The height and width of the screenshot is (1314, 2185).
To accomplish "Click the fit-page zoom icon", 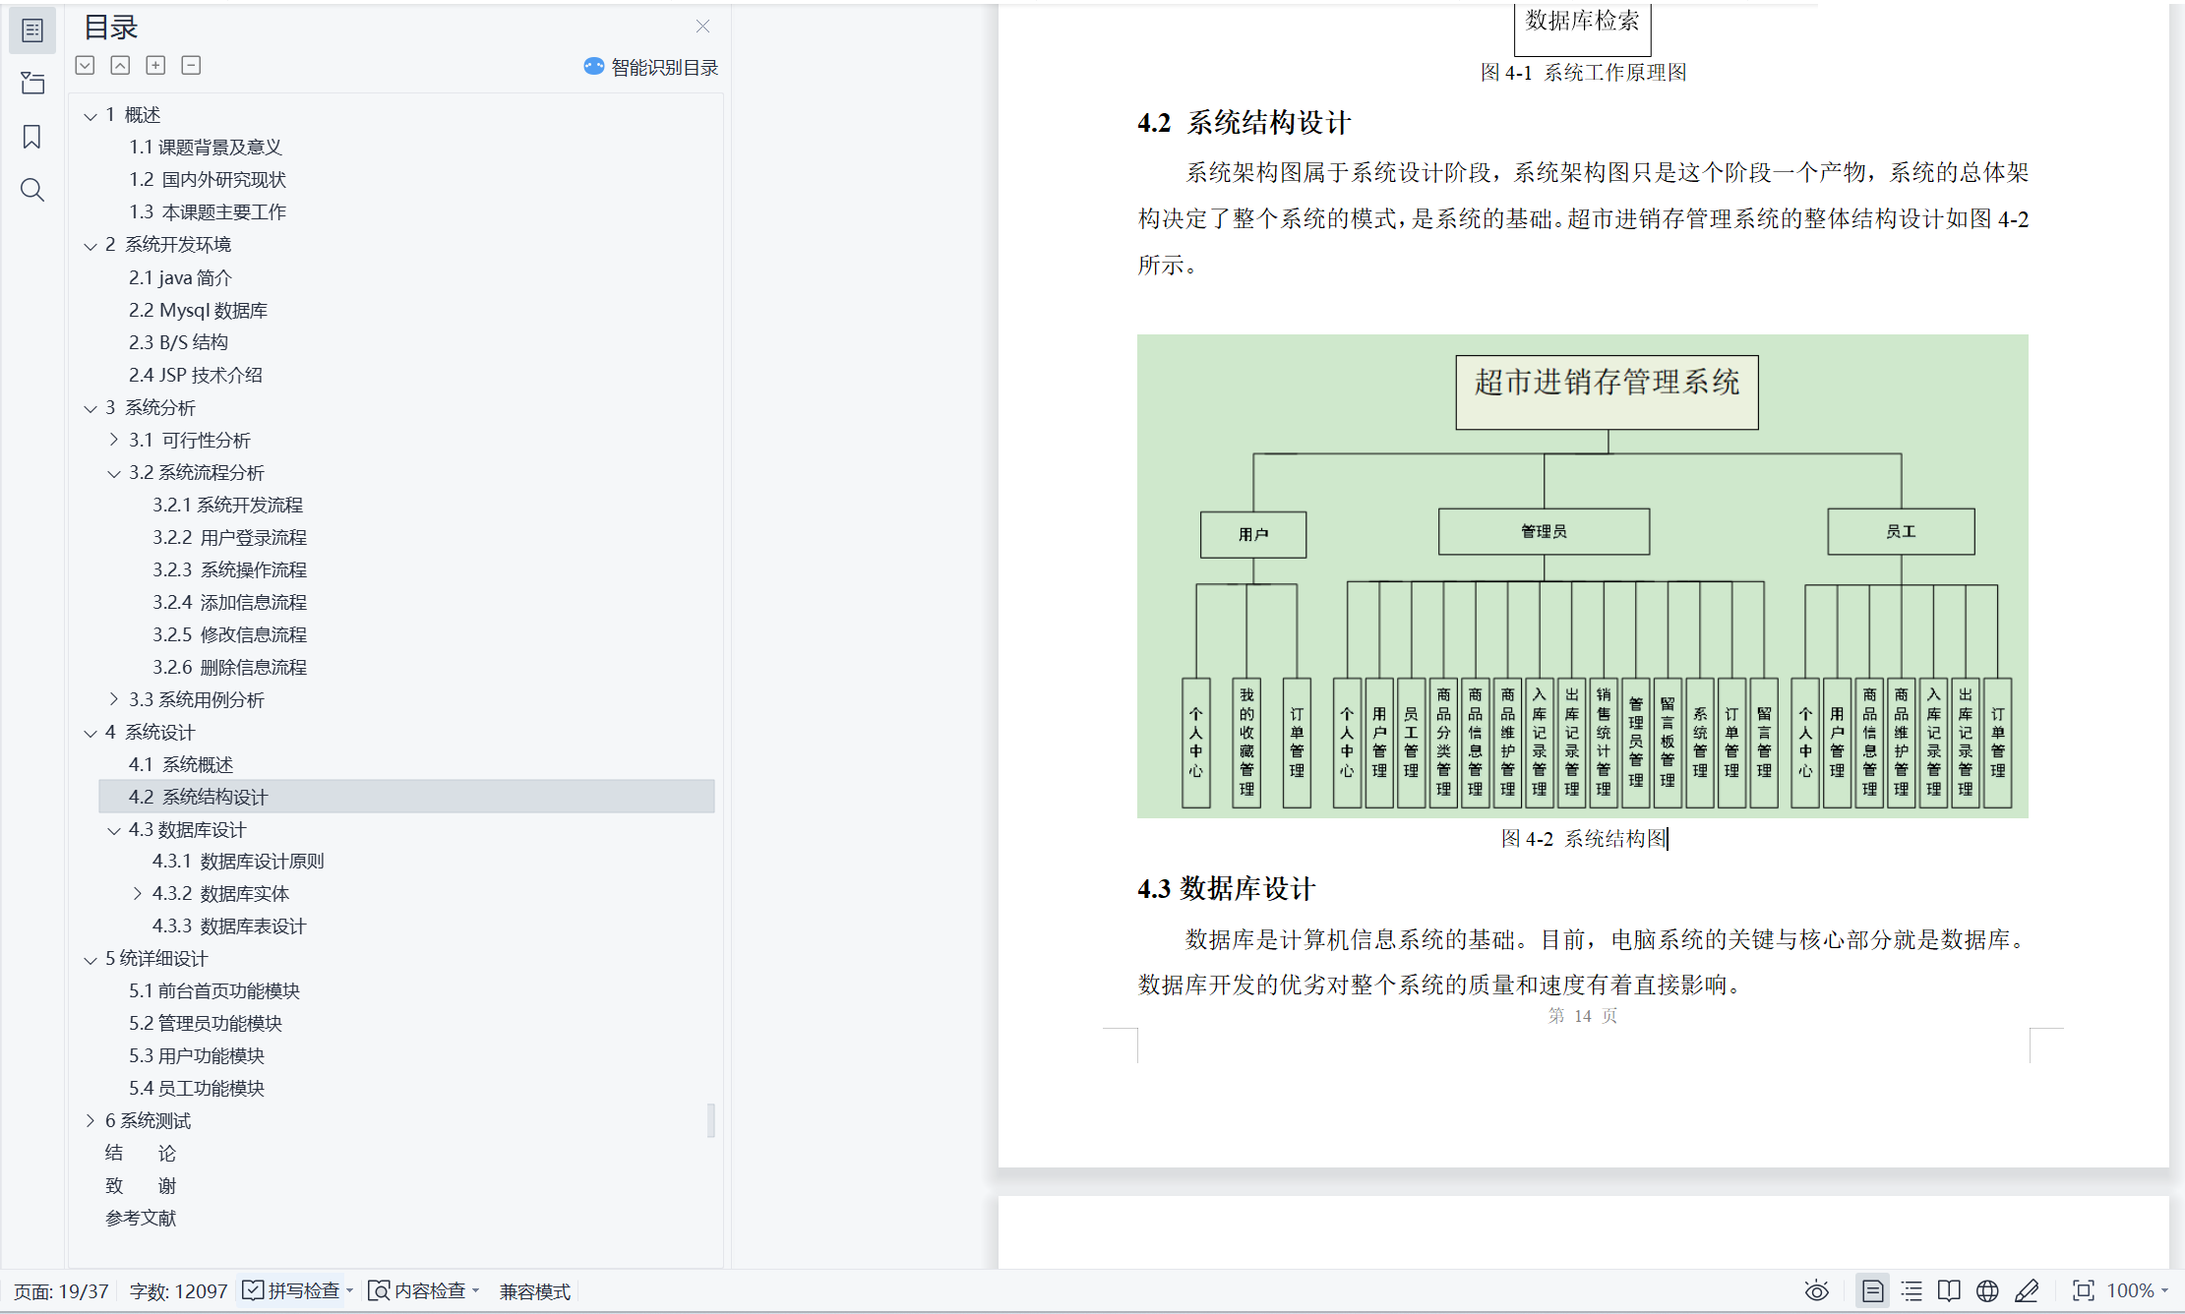I will pos(2083,1290).
